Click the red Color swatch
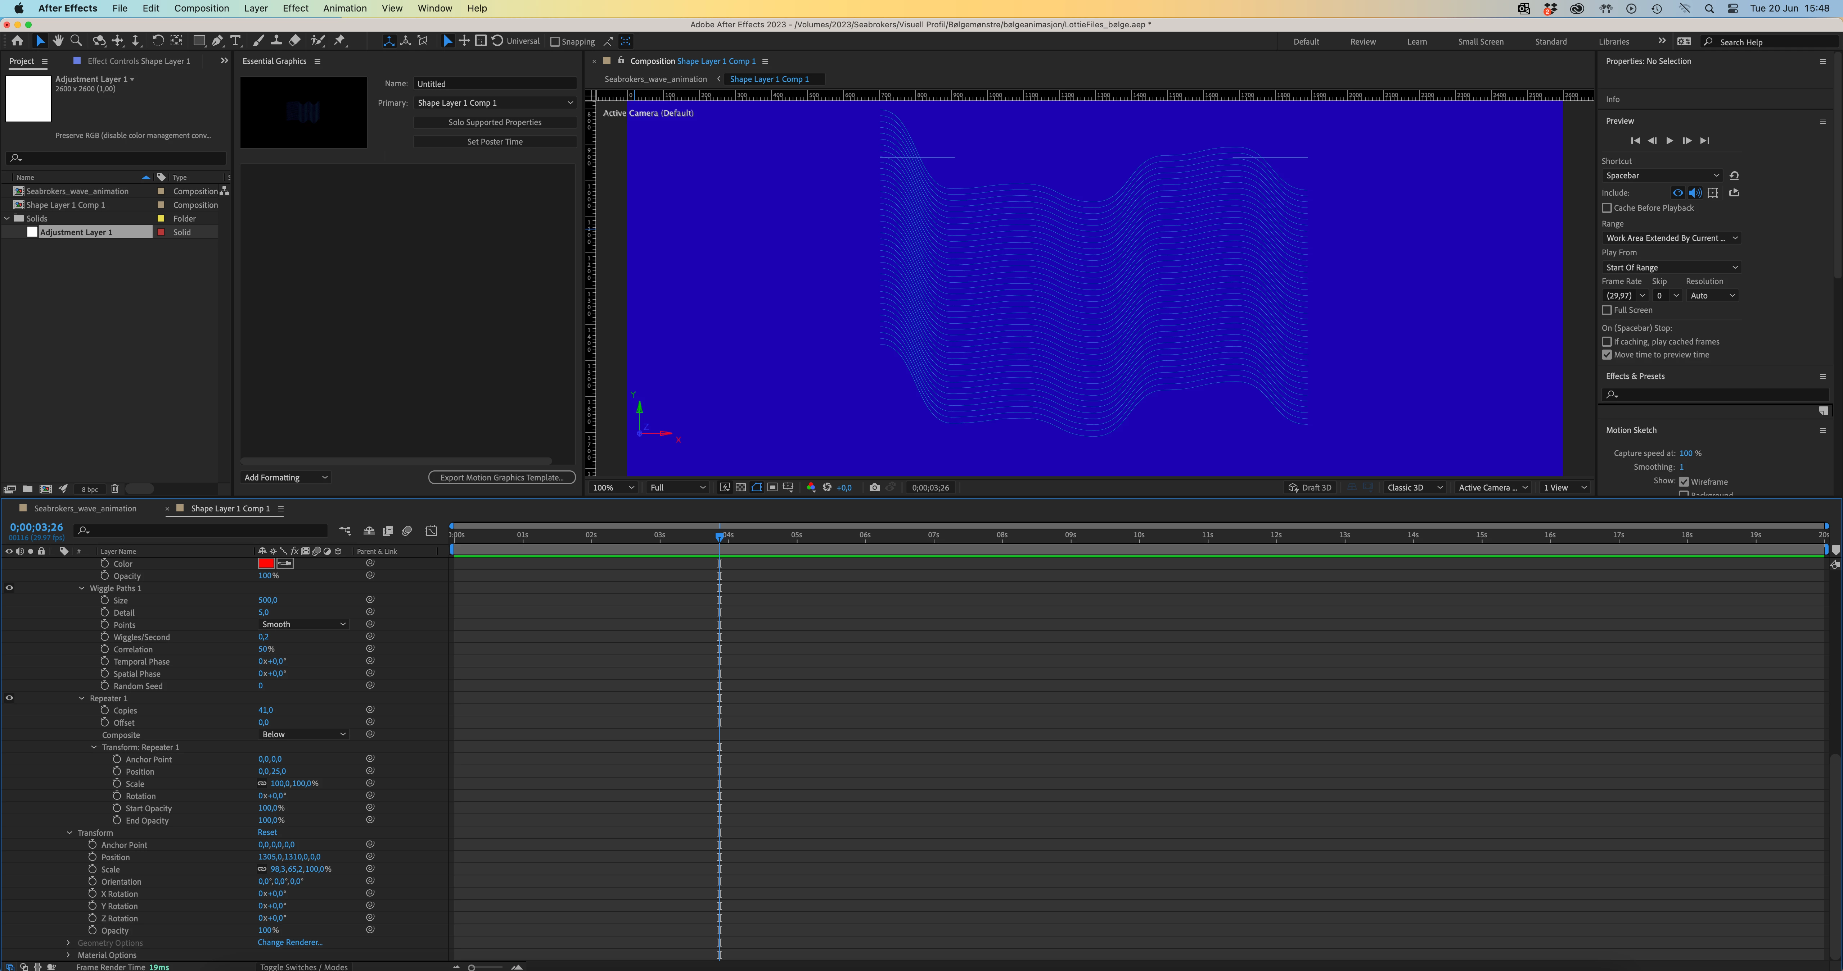 tap(266, 564)
